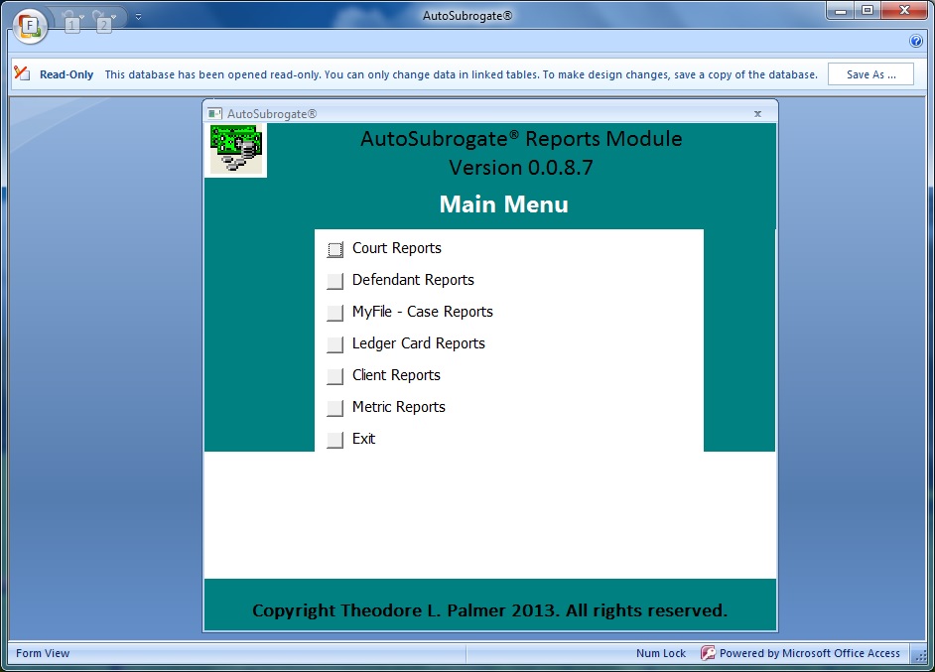This screenshot has width=935, height=672.
Task: Open the Metric Reports button
Action: tap(335, 408)
